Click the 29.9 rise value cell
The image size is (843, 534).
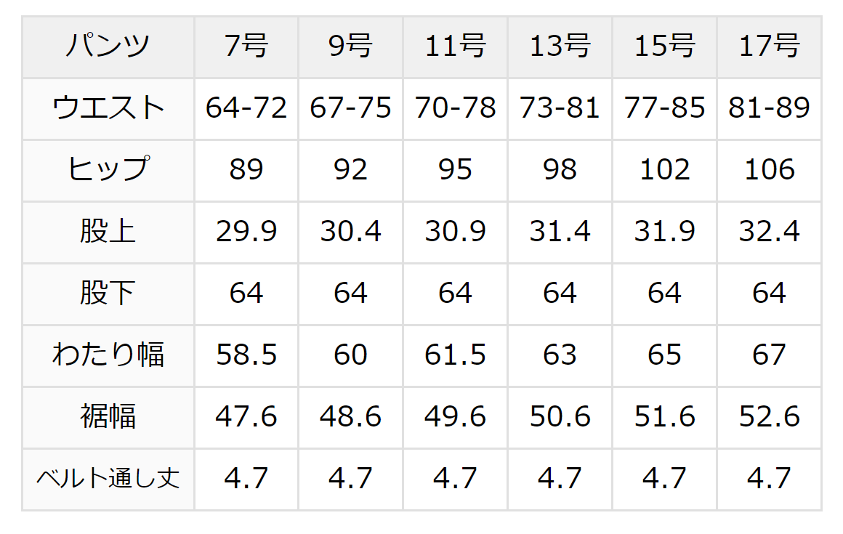[246, 232]
